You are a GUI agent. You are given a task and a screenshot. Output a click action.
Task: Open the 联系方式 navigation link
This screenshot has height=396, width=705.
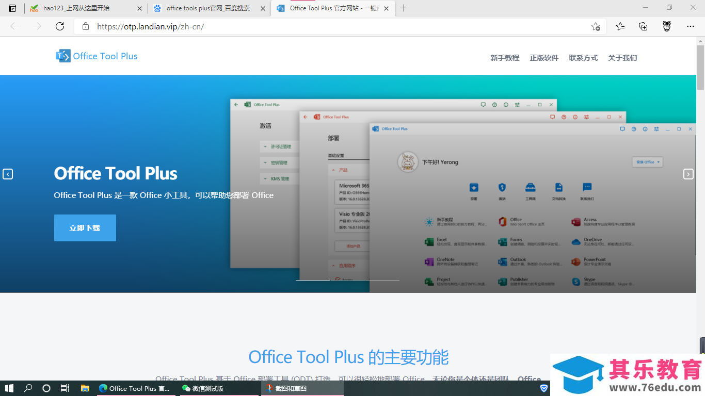click(583, 58)
